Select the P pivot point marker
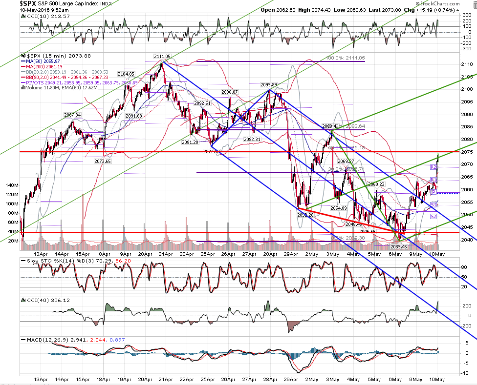 click(434, 192)
